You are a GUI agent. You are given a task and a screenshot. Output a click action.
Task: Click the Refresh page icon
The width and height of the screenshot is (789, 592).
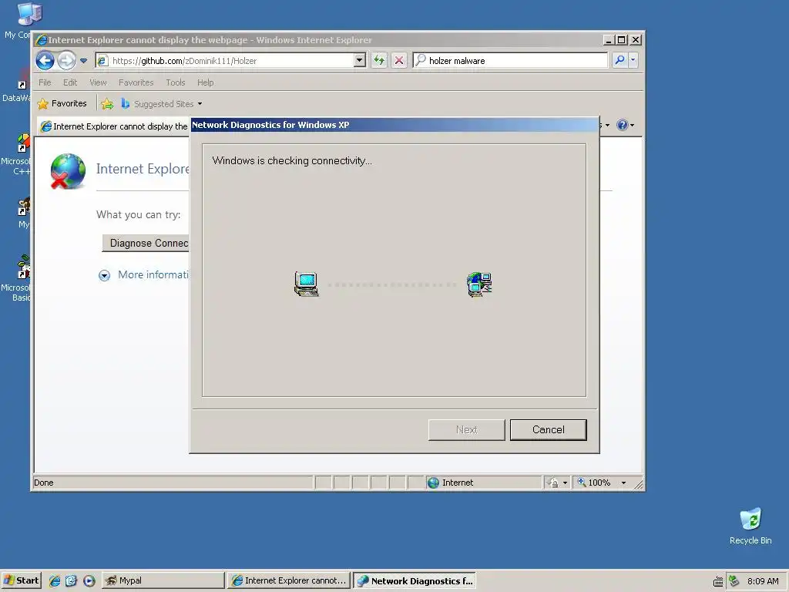(x=379, y=60)
